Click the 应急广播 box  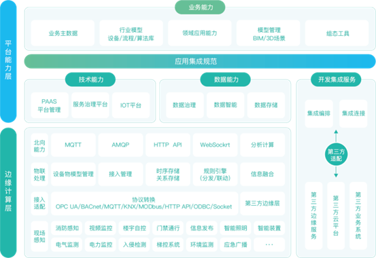pyautogui.click(x=235, y=244)
